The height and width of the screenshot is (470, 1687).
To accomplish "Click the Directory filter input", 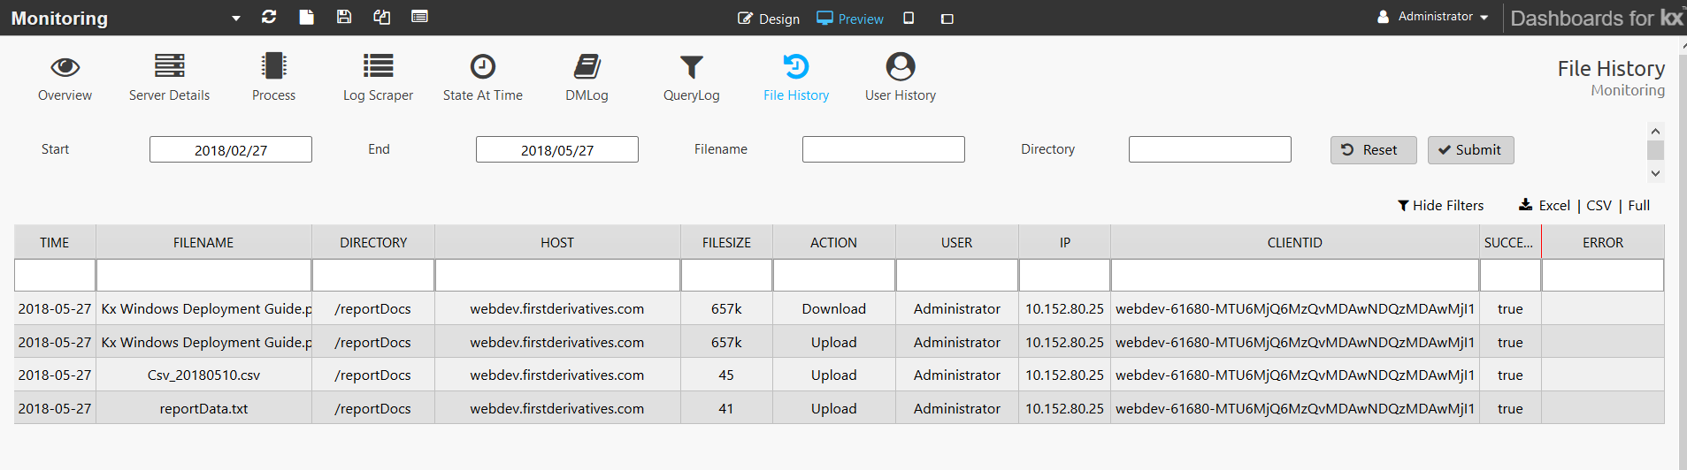I will [1210, 149].
